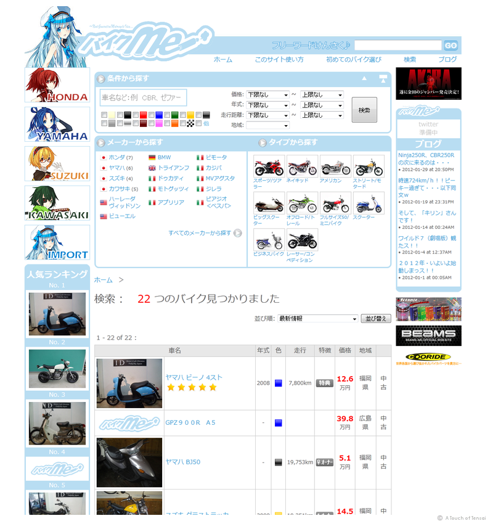This screenshot has height=521, width=493.
Task: Open ブログ in the top navigation
Action: (447, 59)
